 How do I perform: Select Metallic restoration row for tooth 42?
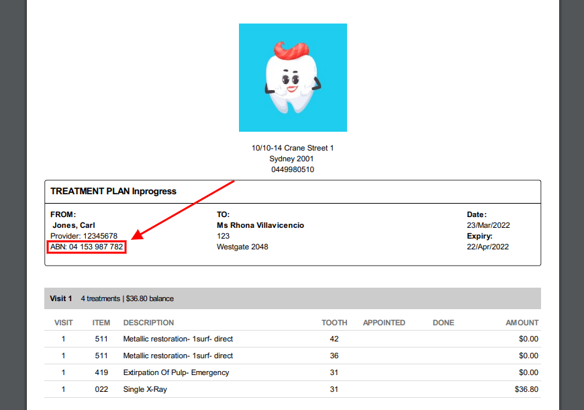coord(178,339)
